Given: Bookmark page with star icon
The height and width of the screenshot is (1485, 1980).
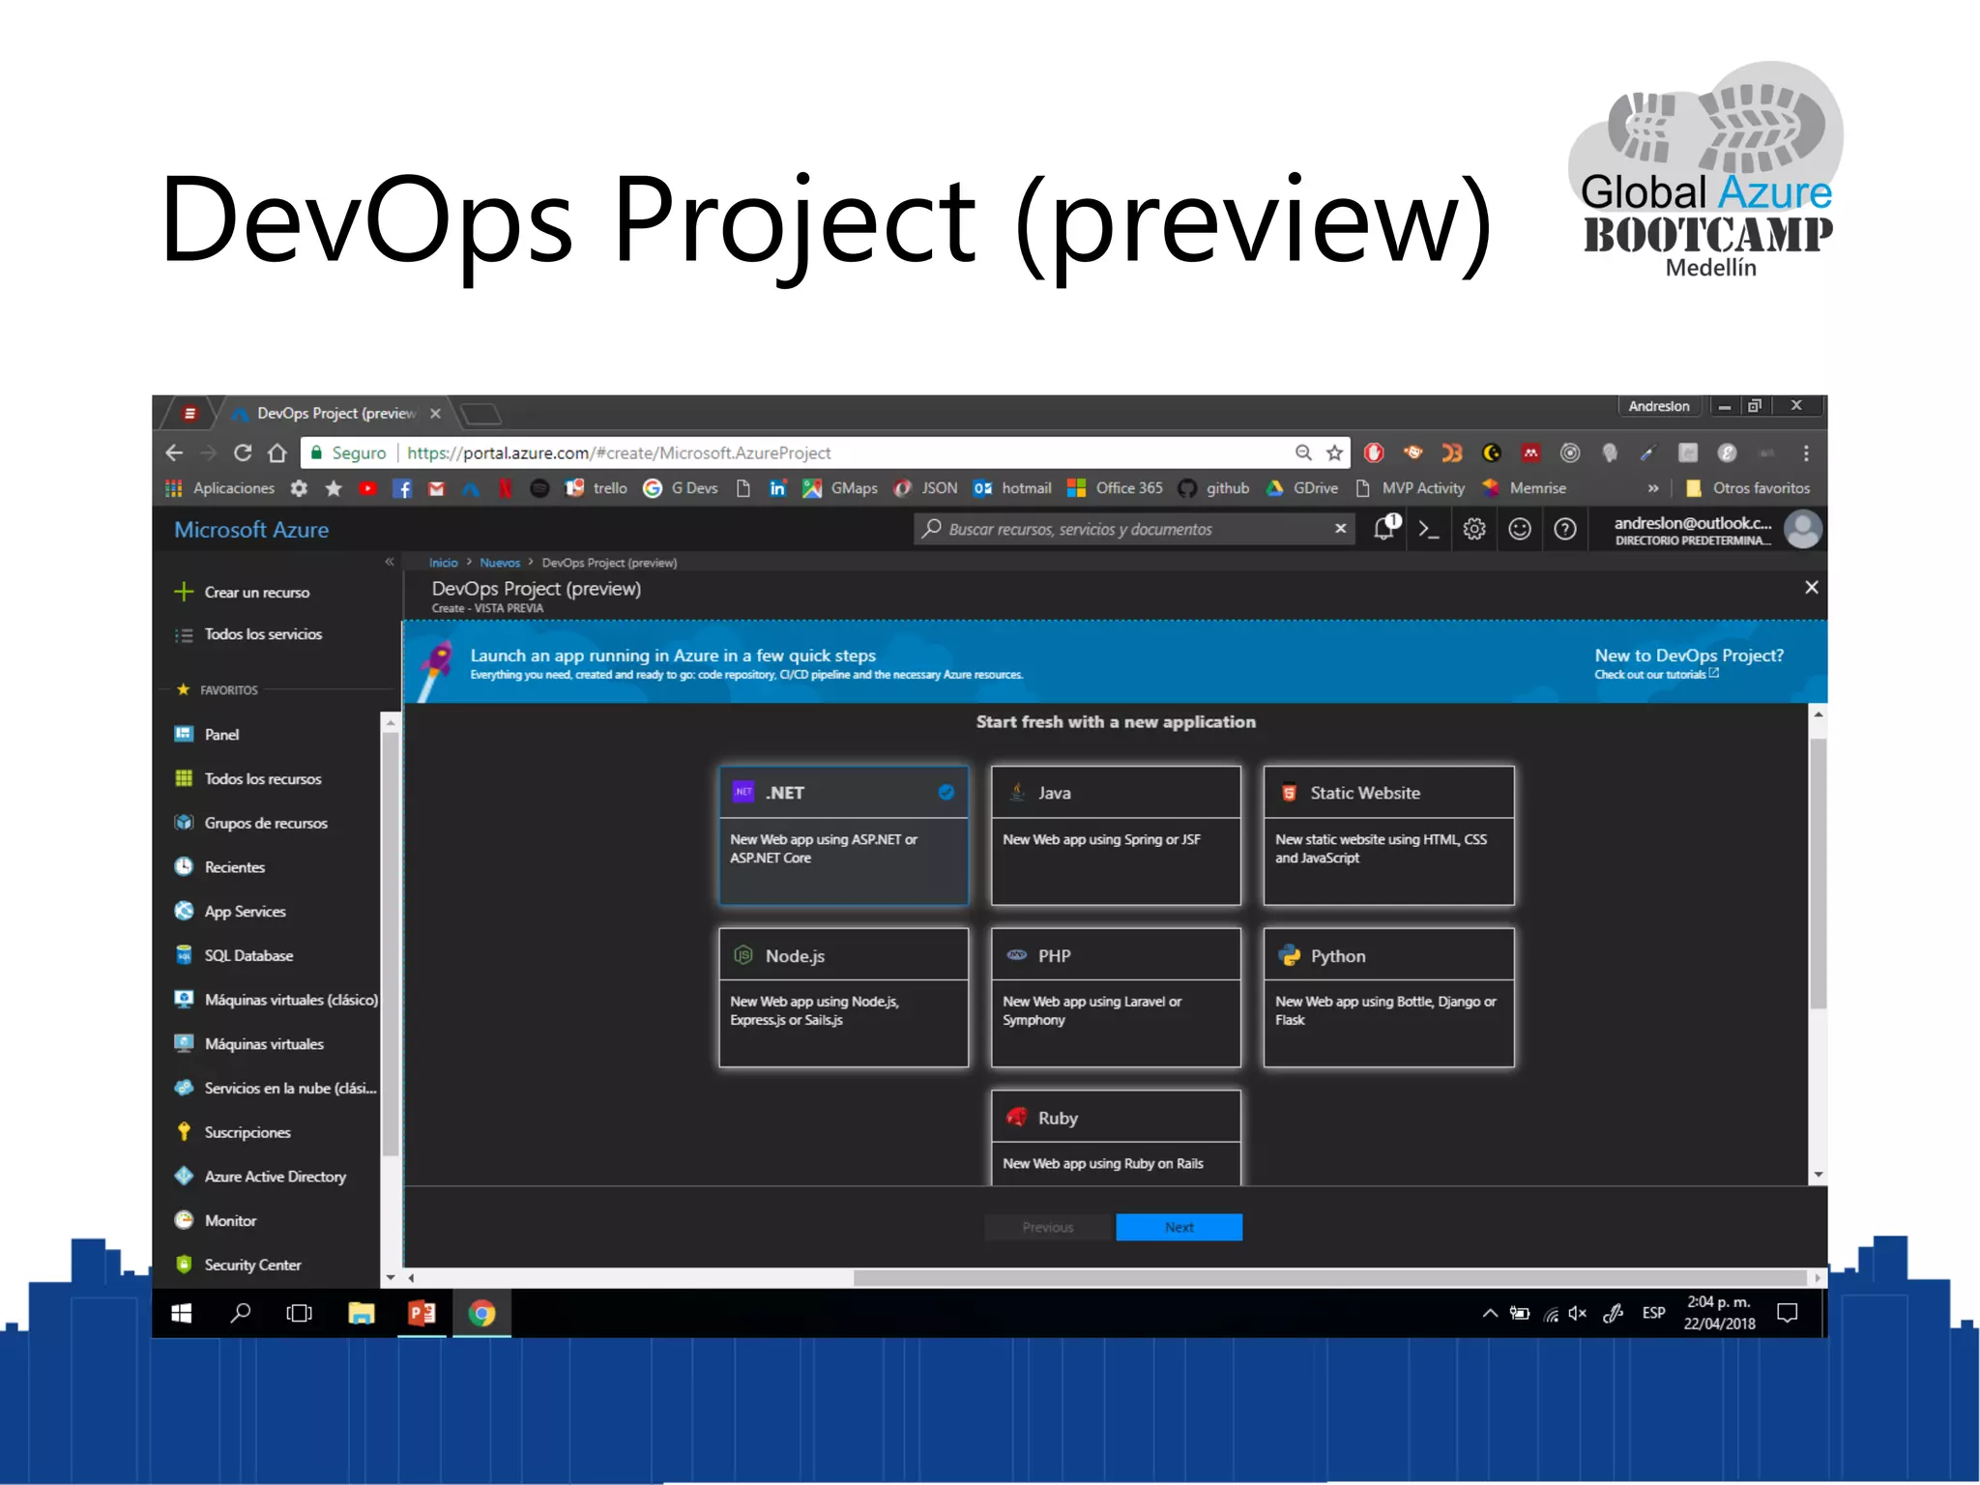Looking at the screenshot, I should (x=1335, y=452).
